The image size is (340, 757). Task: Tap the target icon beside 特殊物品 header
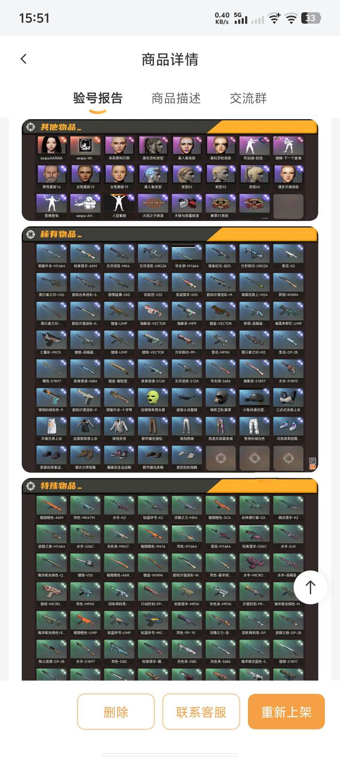coord(31,486)
